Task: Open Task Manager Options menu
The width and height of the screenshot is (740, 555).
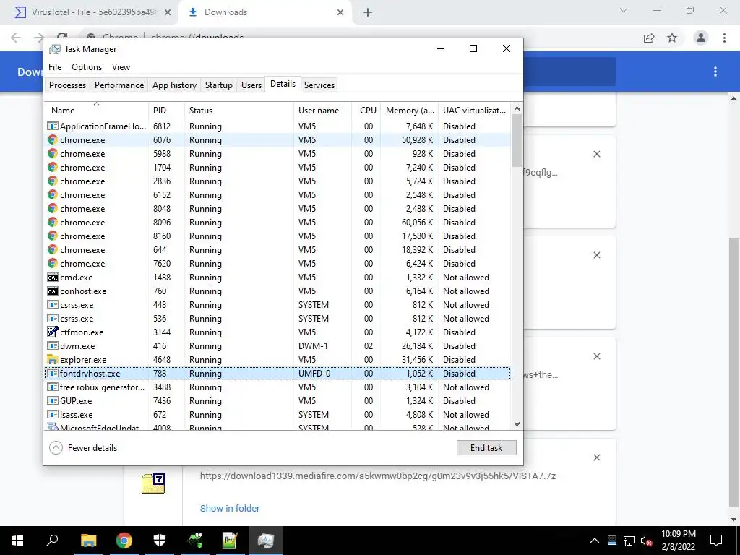Action: pyautogui.click(x=87, y=67)
